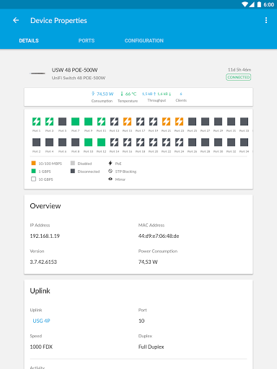Viewport: 277px width, 369px height.
Task: Select the Port 13 icon
Action: pos(114,122)
